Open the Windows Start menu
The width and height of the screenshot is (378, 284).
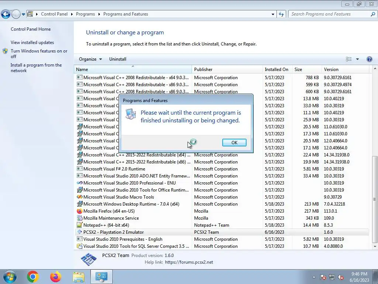tap(10, 277)
